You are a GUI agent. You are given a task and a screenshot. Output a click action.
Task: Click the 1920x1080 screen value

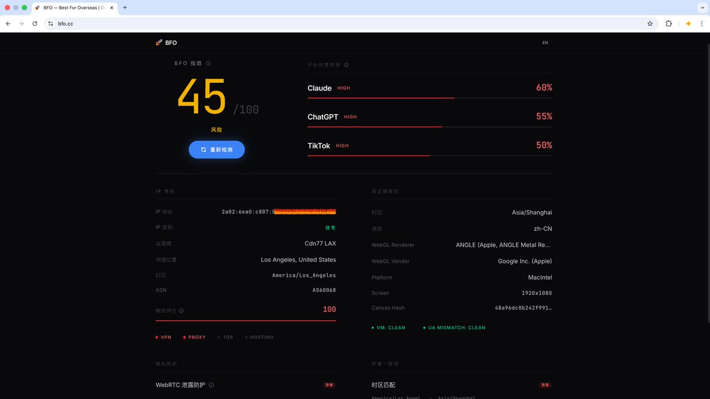pyautogui.click(x=537, y=293)
